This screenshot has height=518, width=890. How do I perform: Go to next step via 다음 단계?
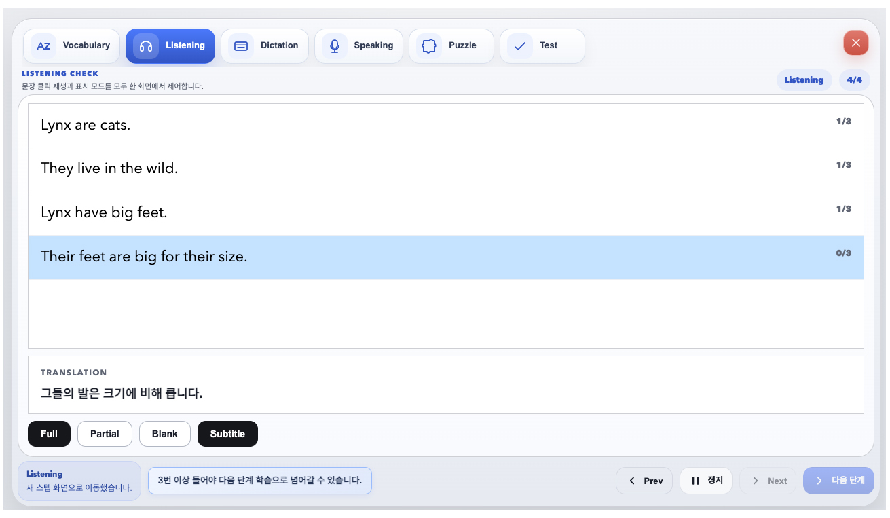point(838,481)
